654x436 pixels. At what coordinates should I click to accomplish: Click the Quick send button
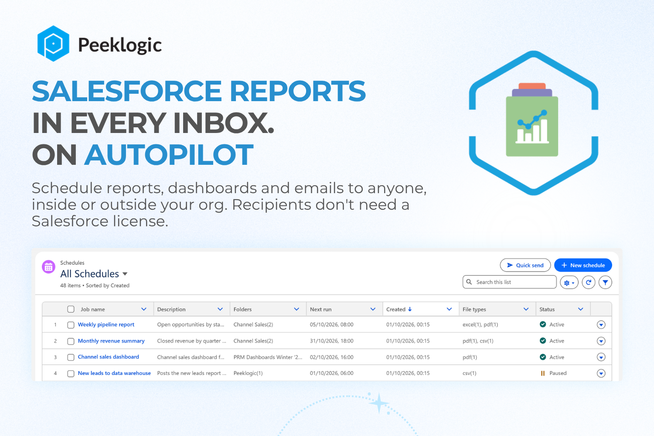click(525, 265)
